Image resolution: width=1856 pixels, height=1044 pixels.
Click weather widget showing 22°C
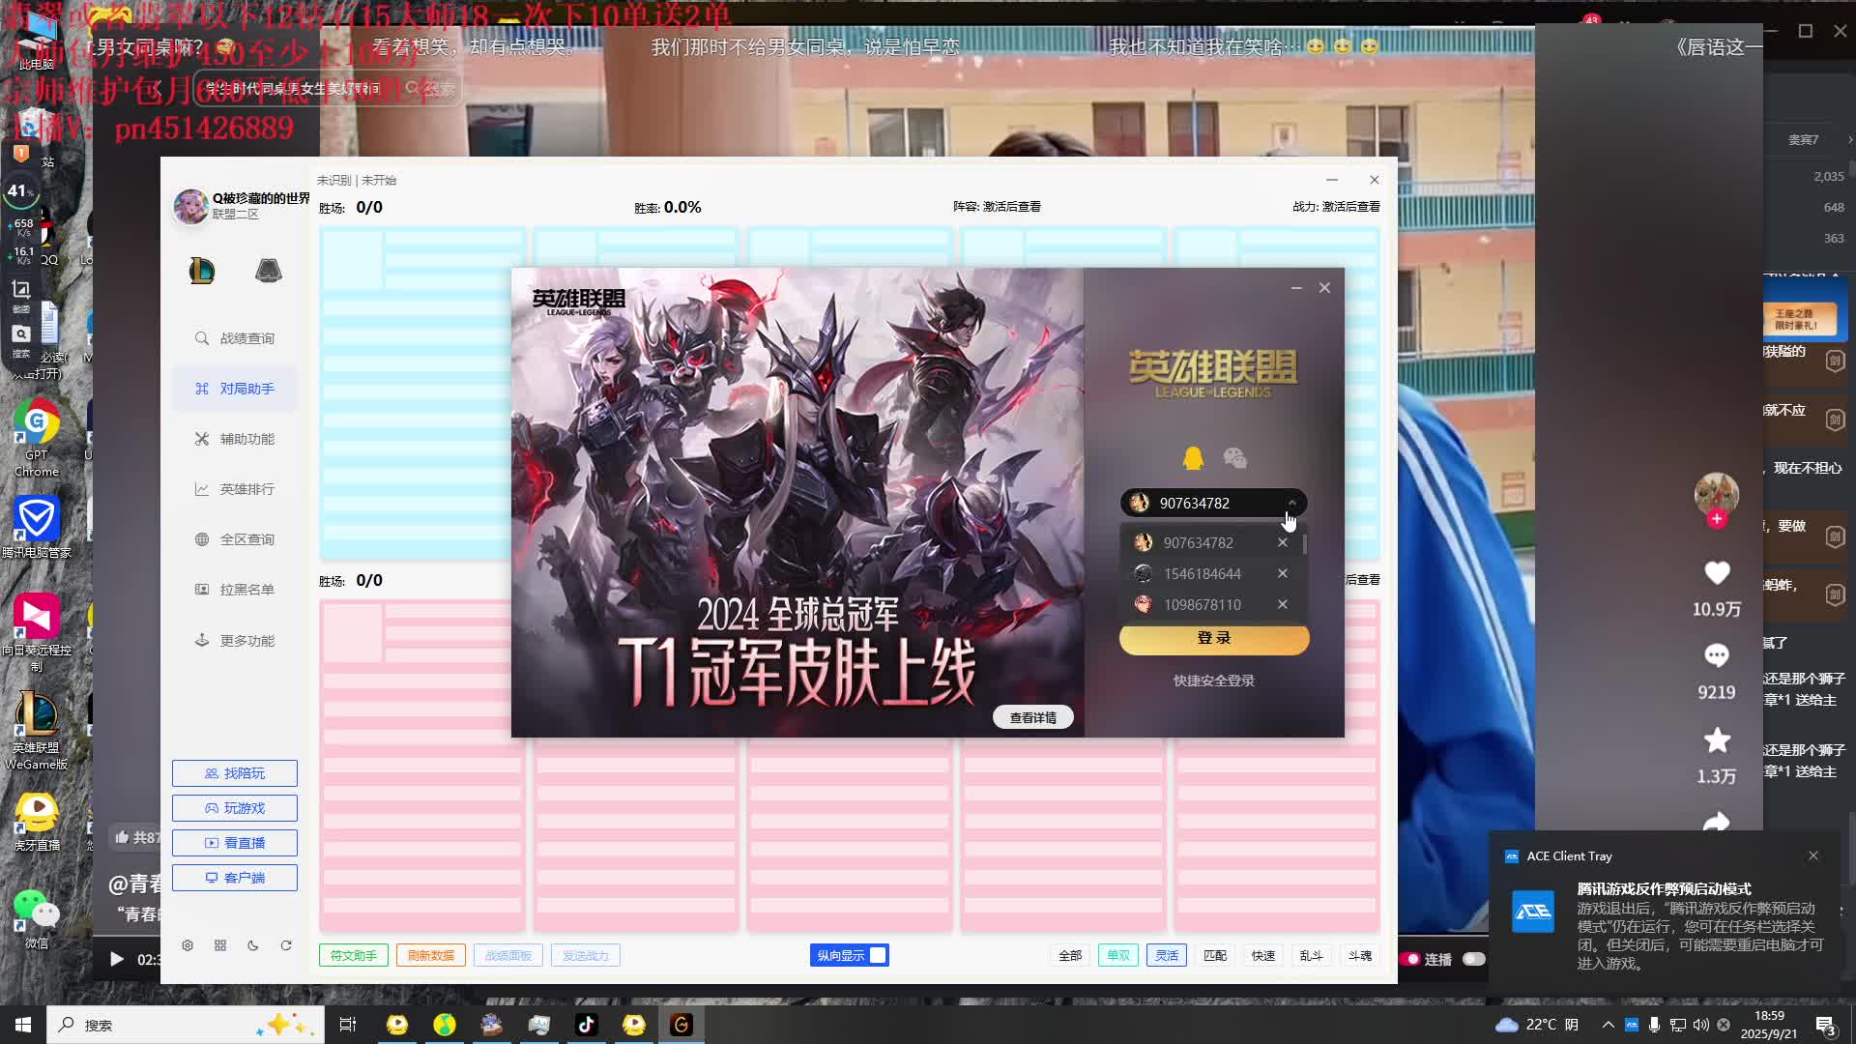pyautogui.click(x=1537, y=1025)
